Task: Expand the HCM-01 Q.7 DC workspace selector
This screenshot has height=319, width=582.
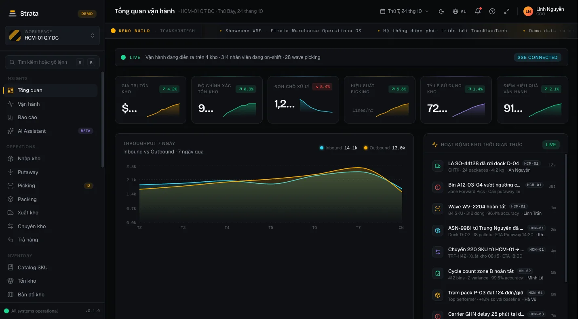Action: pos(52,35)
